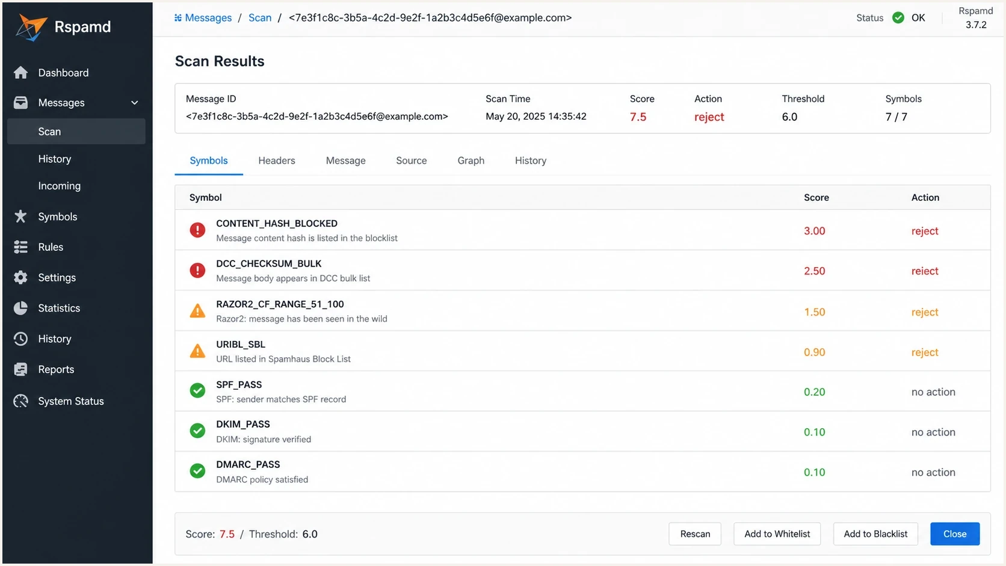
Task: Click warning triangle for URIBL_SBL
Action: tap(197, 351)
